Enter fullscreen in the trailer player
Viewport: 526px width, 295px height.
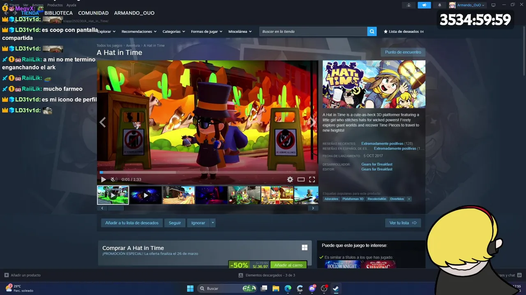click(312, 179)
